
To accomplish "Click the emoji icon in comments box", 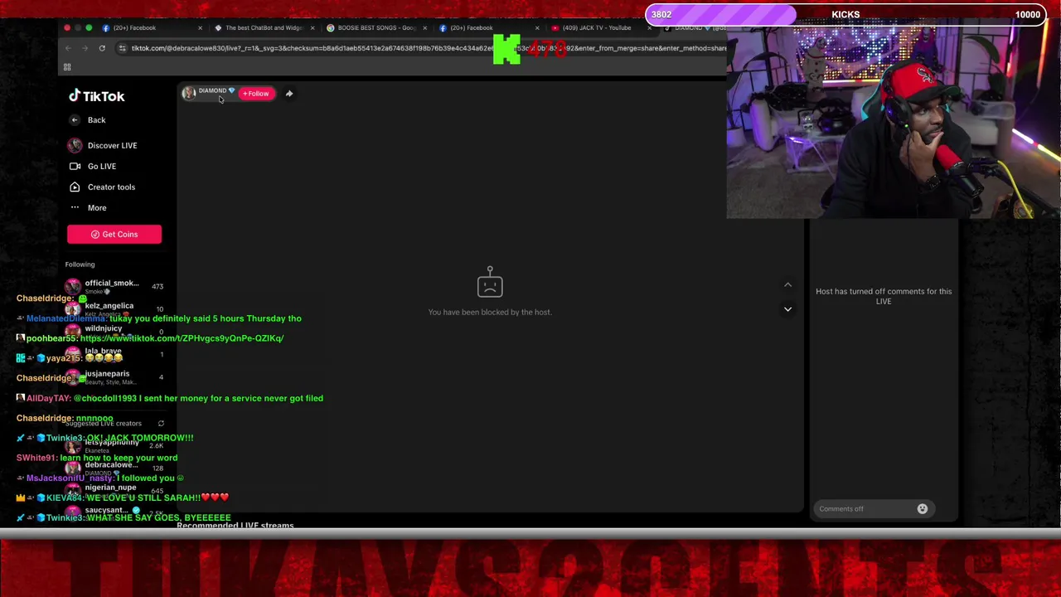I will click(x=922, y=509).
